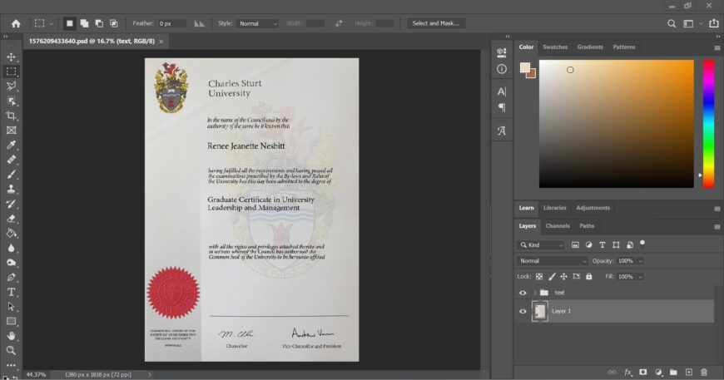724x380 pixels.
Task: Toggle lock all
Action: [x=588, y=277]
